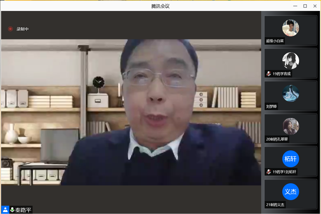Image resolution: width=321 pixels, height=214 pixels.
Task: Select 20制药孔翠翠's avatar photo
Action: coord(291,126)
